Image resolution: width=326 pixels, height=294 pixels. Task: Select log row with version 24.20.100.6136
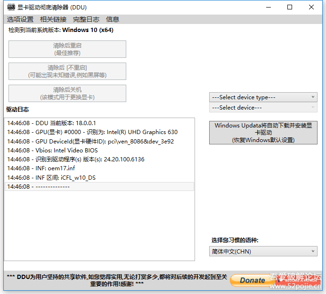(x=99, y=159)
